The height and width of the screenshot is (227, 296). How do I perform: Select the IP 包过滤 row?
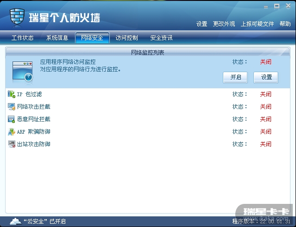point(148,94)
